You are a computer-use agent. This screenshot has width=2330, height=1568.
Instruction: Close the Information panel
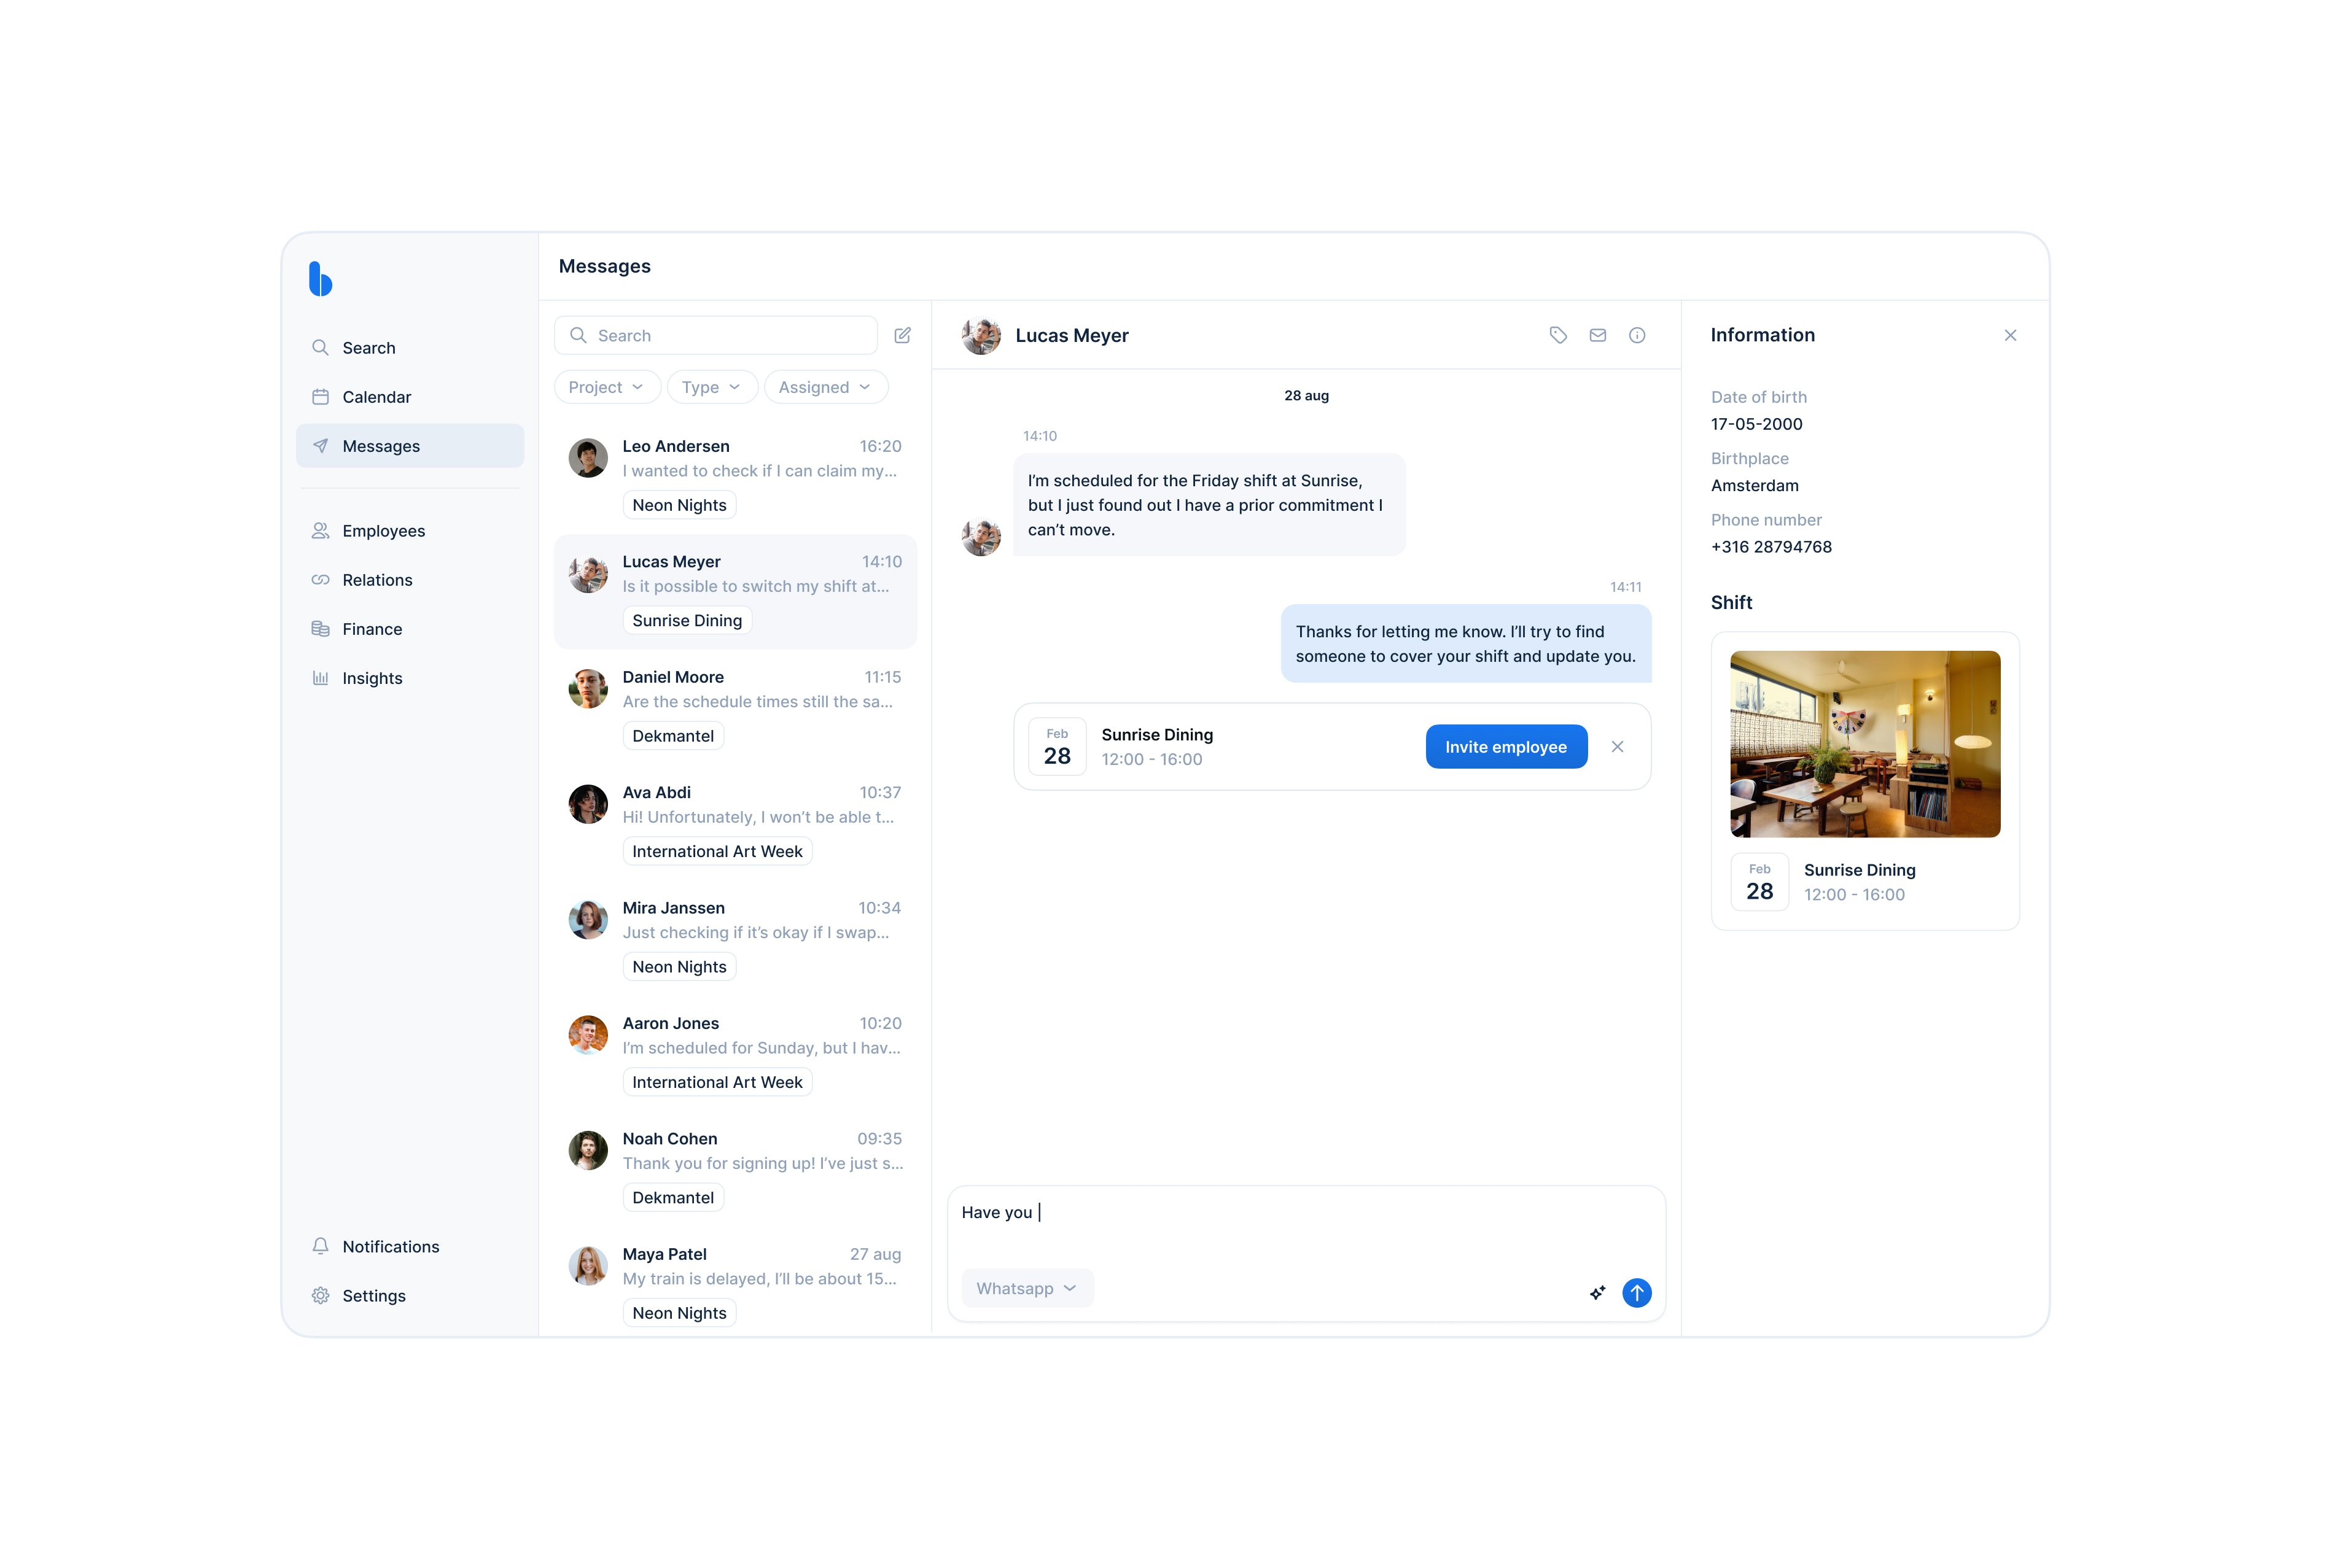[2011, 336]
